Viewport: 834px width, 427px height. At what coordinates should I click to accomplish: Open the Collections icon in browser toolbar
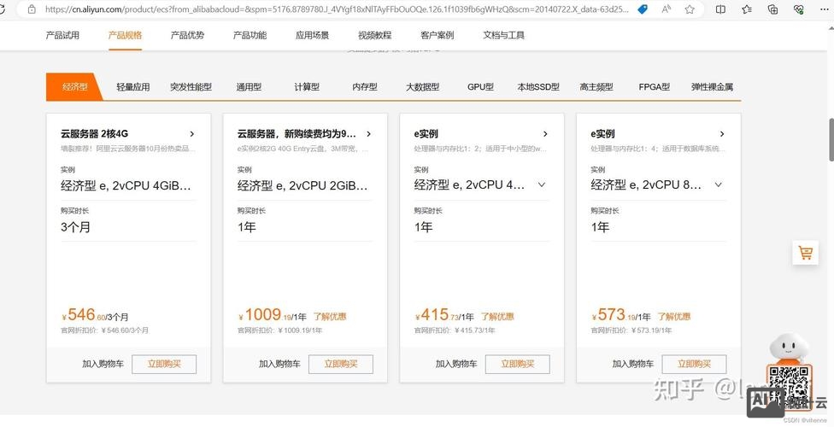(772, 9)
